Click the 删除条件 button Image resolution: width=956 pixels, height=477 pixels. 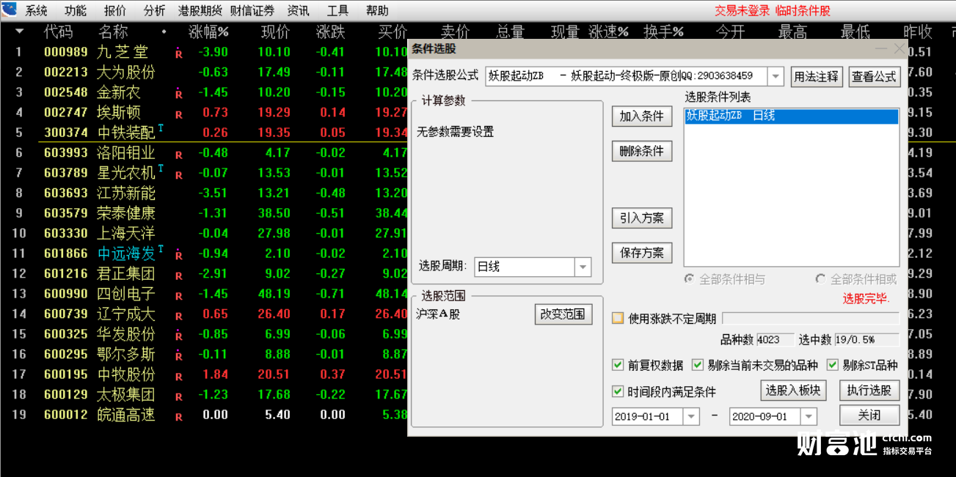coord(642,151)
